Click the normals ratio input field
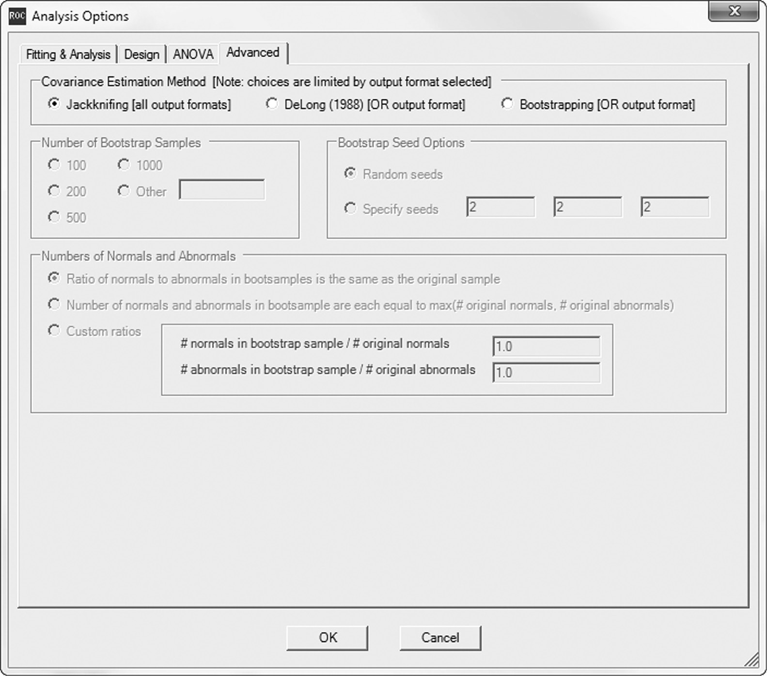This screenshot has width=767, height=676. point(546,347)
